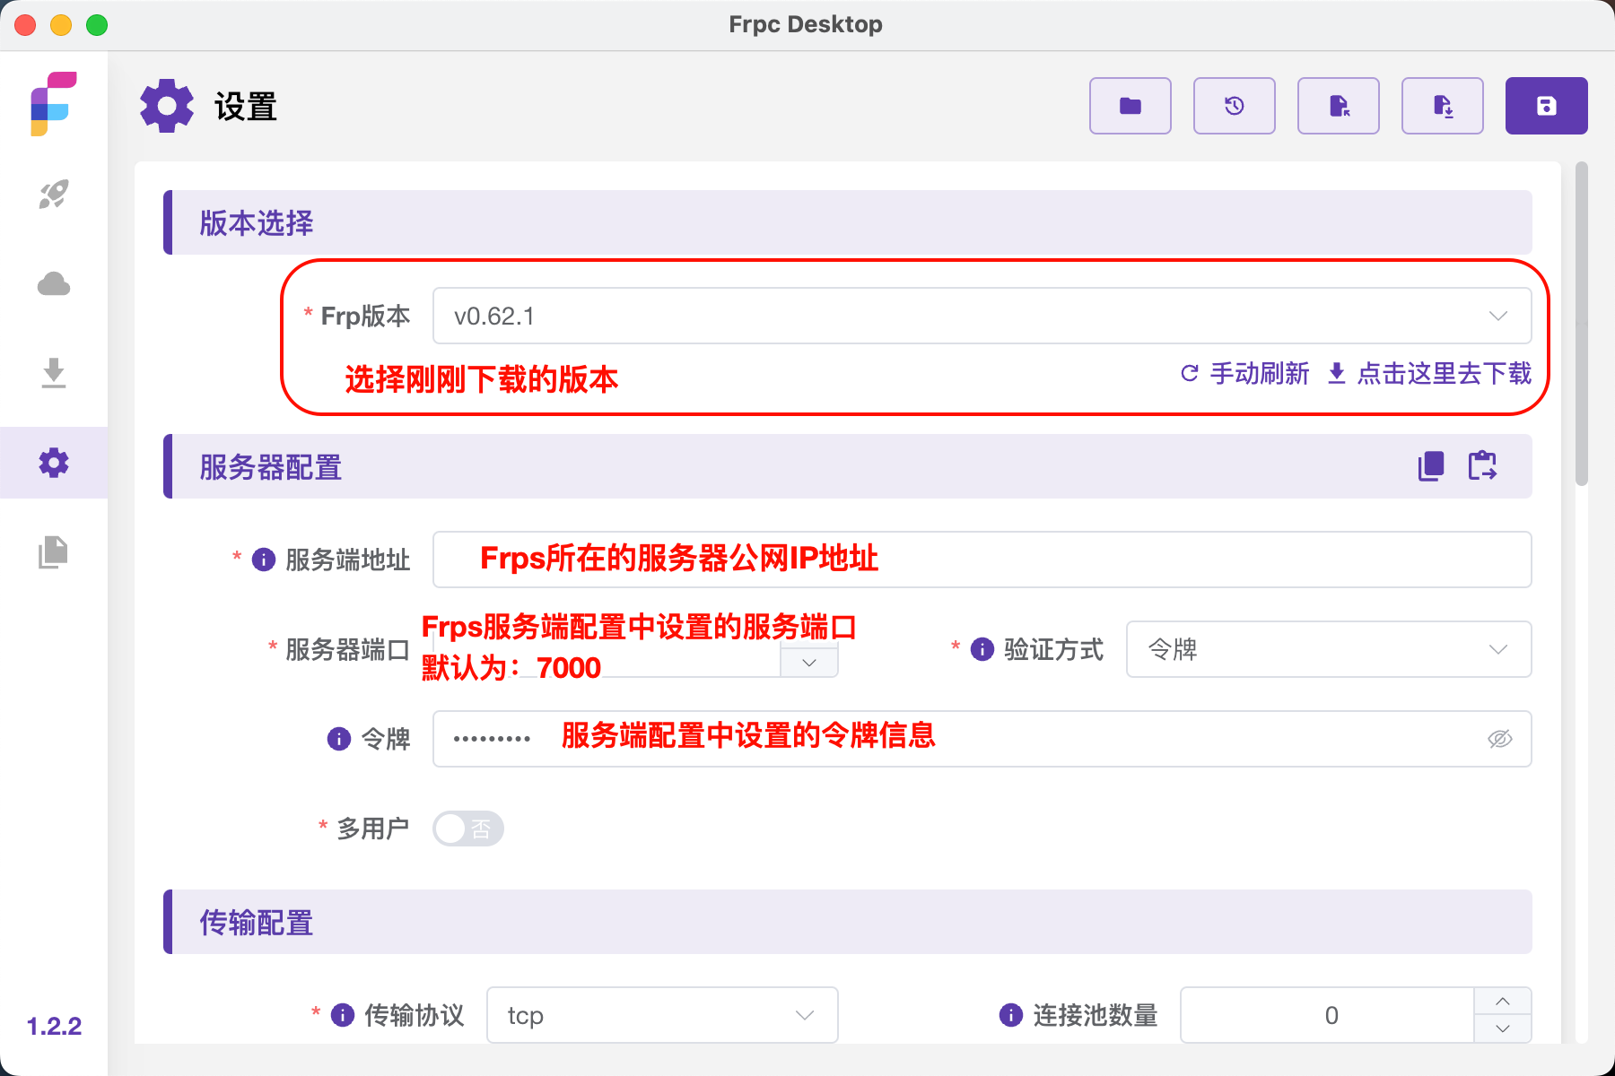
Task: Click the reset history clock icon button
Action: 1234,106
